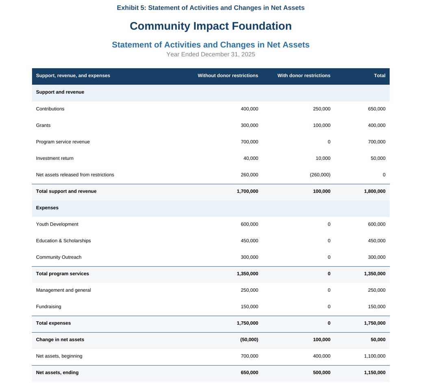Image resolution: width=421 pixels, height=383 pixels.
Task: Click the ending net assets total 1,150,000
Action: (375, 372)
